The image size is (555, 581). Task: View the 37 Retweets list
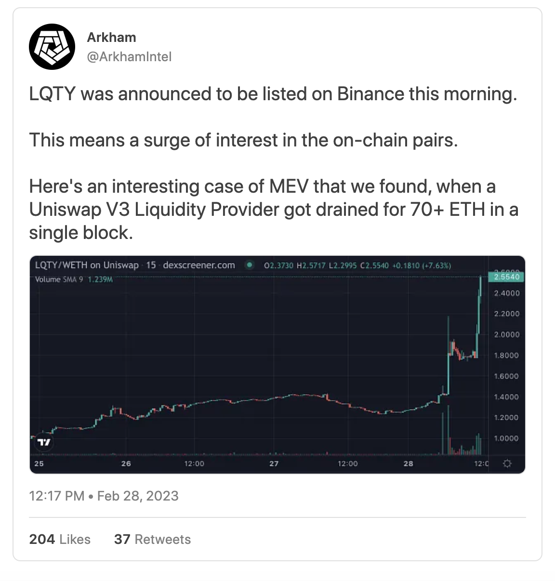(152, 539)
